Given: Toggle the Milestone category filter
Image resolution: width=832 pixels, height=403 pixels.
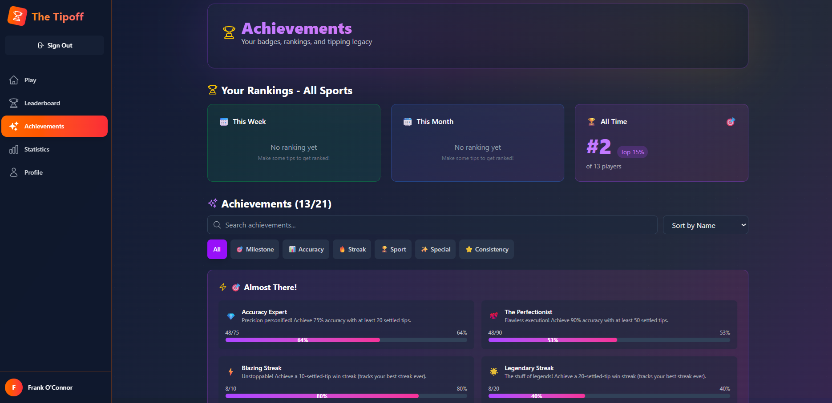Looking at the screenshot, I should (254, 249).
